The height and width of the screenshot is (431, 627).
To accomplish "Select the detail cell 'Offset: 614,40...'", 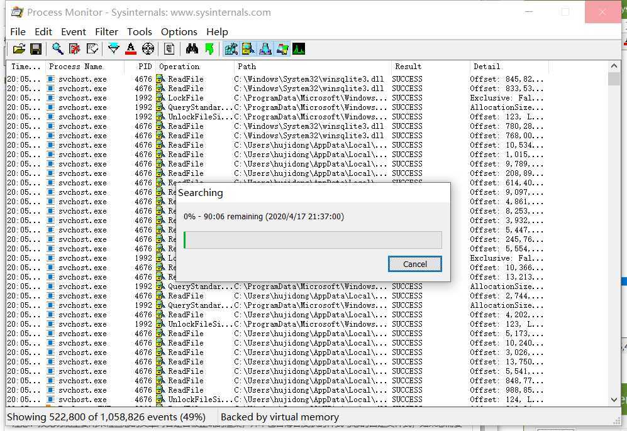I will [507, 183].
